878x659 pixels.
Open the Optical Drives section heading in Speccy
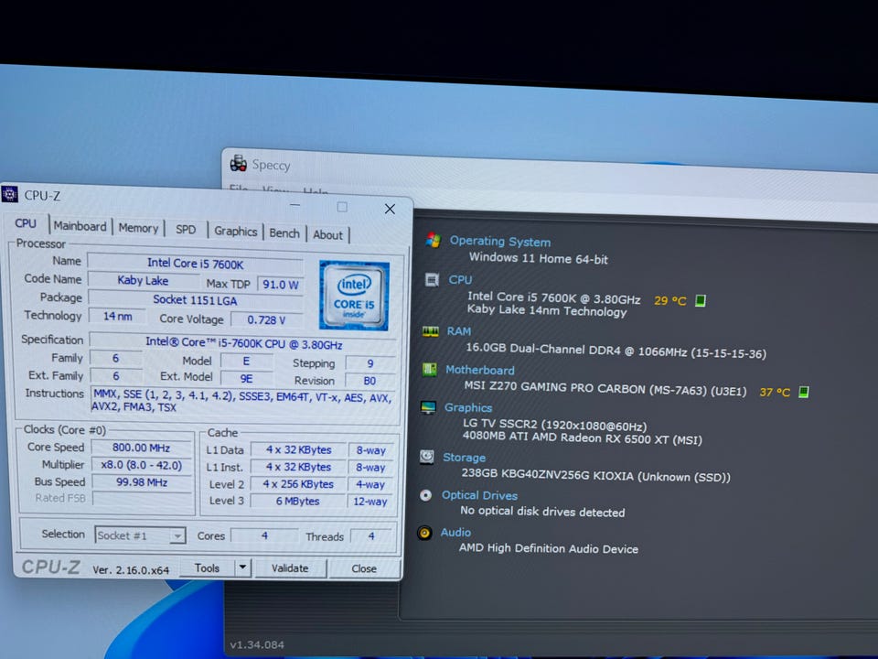pos(479,495)
